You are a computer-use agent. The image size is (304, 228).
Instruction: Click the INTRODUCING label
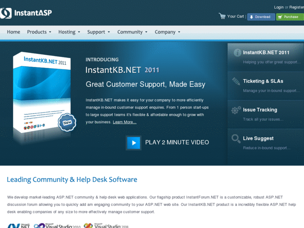tap(102, 59)
